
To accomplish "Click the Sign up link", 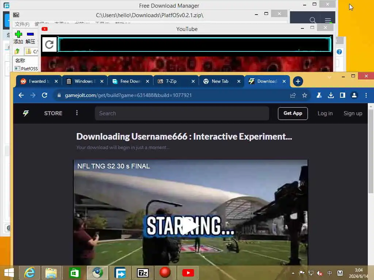I will click(353, 113).
